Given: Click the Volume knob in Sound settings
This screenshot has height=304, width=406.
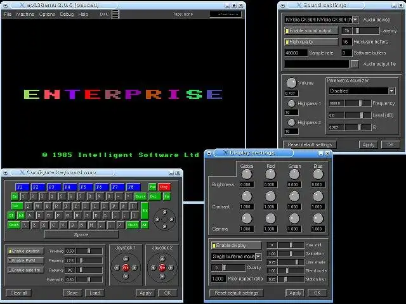Looking at the screenshot, I should [x=291, y=83].
